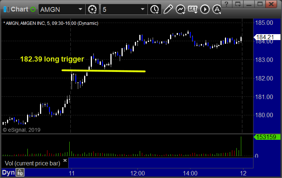Click the 182.00 price axis label
Viewport: 282px width, 178px height.
pos(264,78)
